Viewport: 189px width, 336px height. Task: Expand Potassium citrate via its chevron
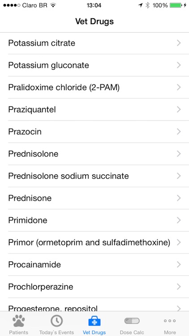[179, 43]
